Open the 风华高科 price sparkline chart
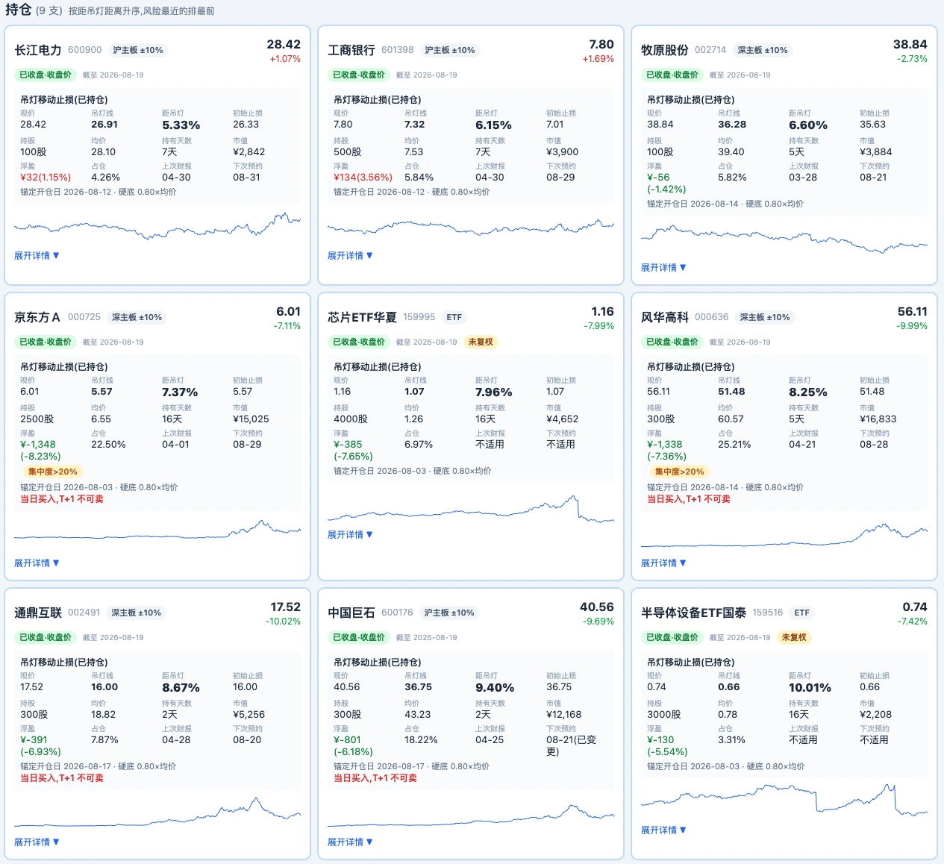 (784, 536)
